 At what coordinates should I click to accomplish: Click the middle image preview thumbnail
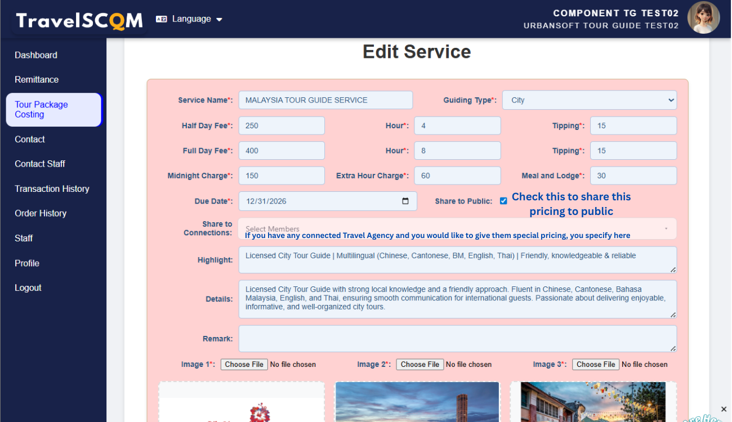[x=417, y=402]
